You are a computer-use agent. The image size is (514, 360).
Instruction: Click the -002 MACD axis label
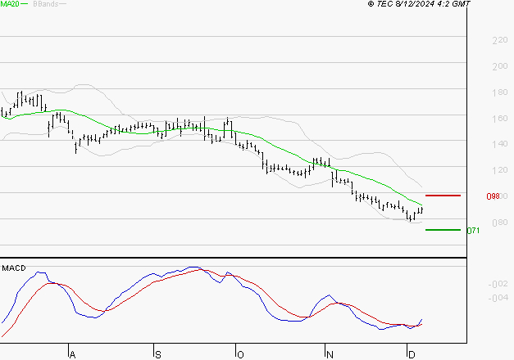[498, 284]
